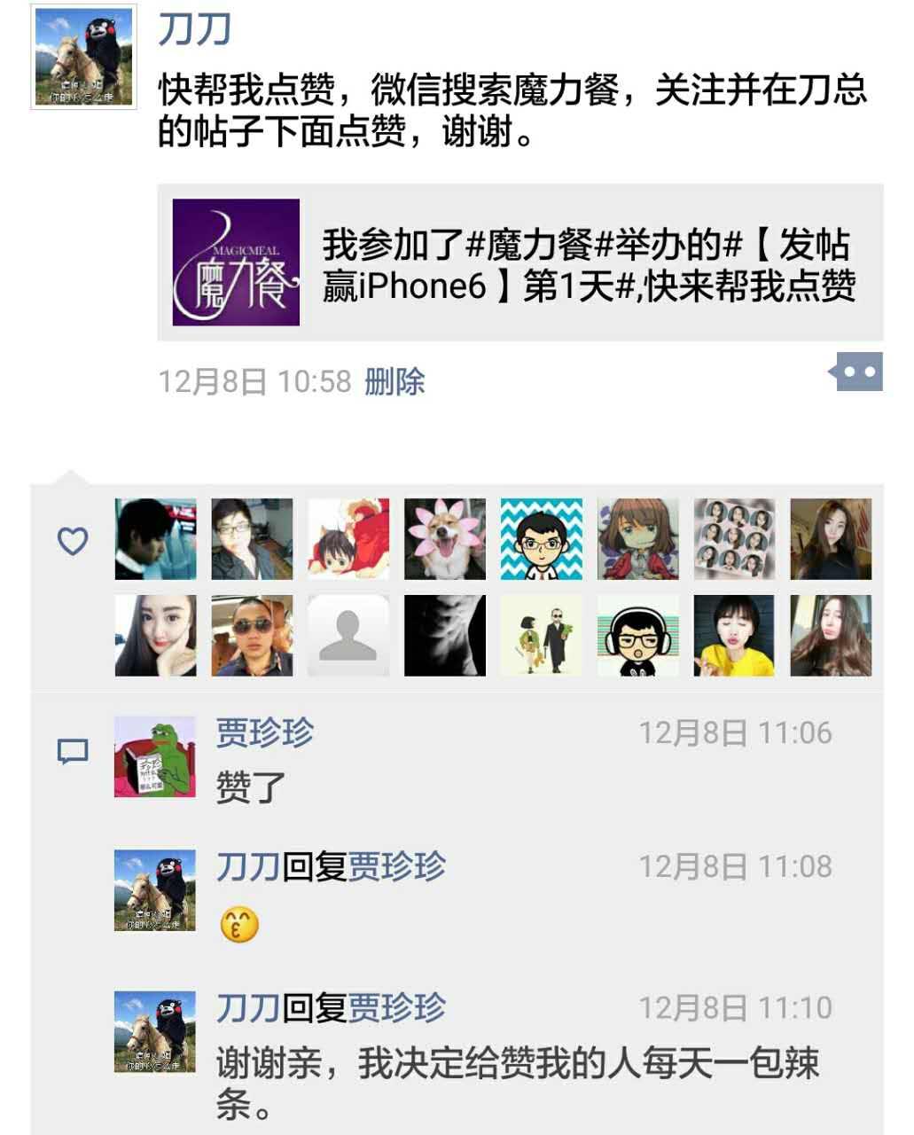The height and width of the screenshot is (1135, 914).
Task: Open the cartoon glasses boy on teal zigzag avatar
Action: [x=542, y=539]
